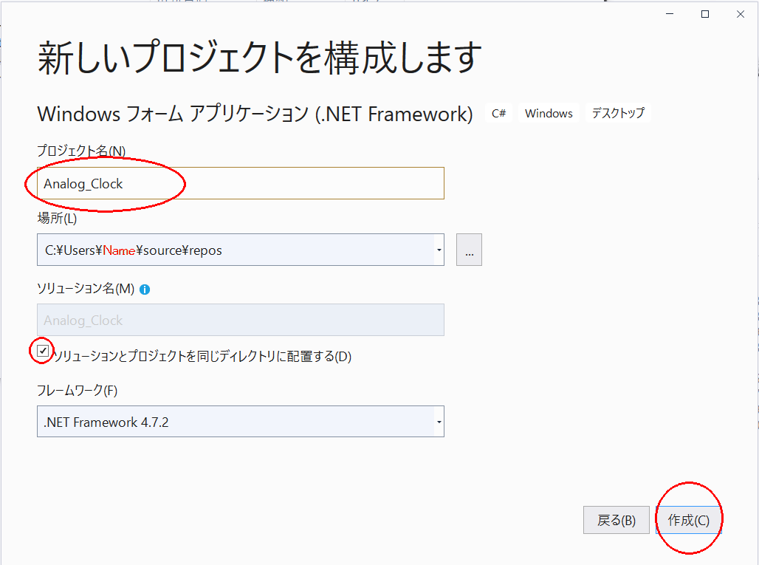Click the browse button with three dots

tap(469, 250)
